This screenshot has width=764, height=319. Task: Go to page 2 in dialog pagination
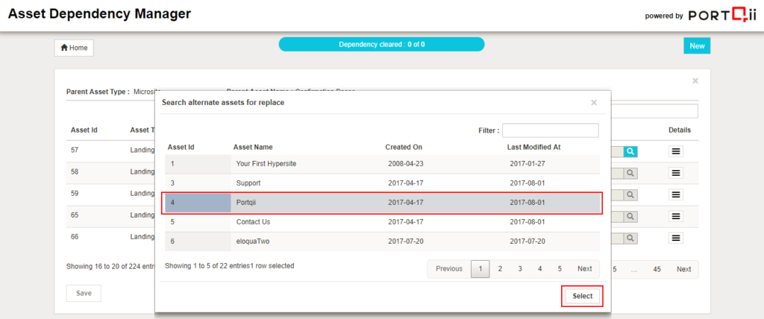(x=500, y=269)
